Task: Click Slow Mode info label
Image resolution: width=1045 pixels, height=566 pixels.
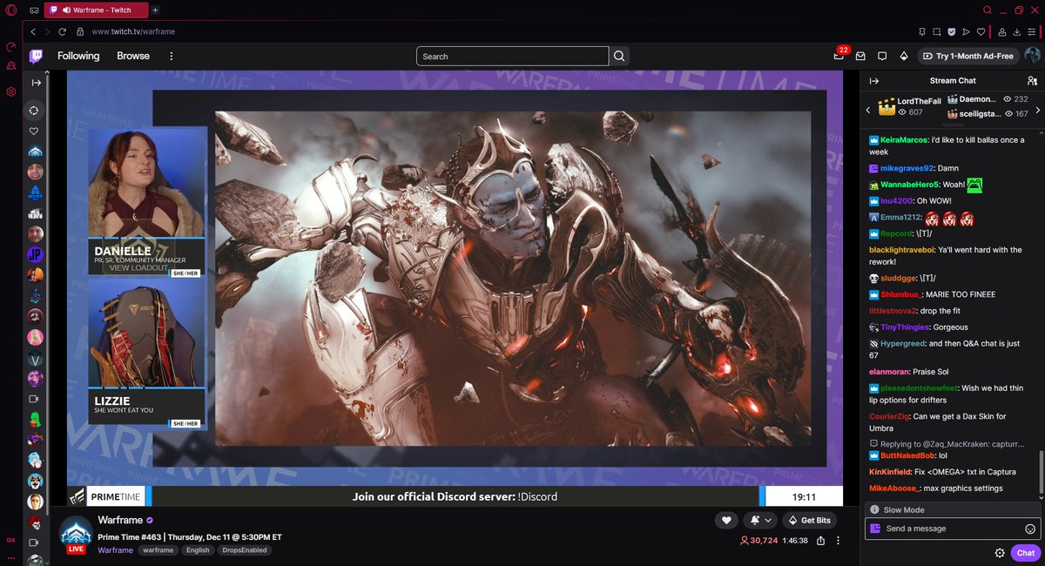Action: pyautogui.click(x=904, y=509)
